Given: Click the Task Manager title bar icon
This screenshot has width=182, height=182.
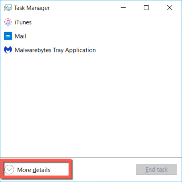Looking at the screenshot, I should point(8,8).
